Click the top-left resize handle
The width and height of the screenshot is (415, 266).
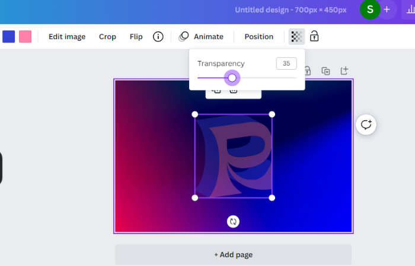pyautogui.click(x=195, y=114)
